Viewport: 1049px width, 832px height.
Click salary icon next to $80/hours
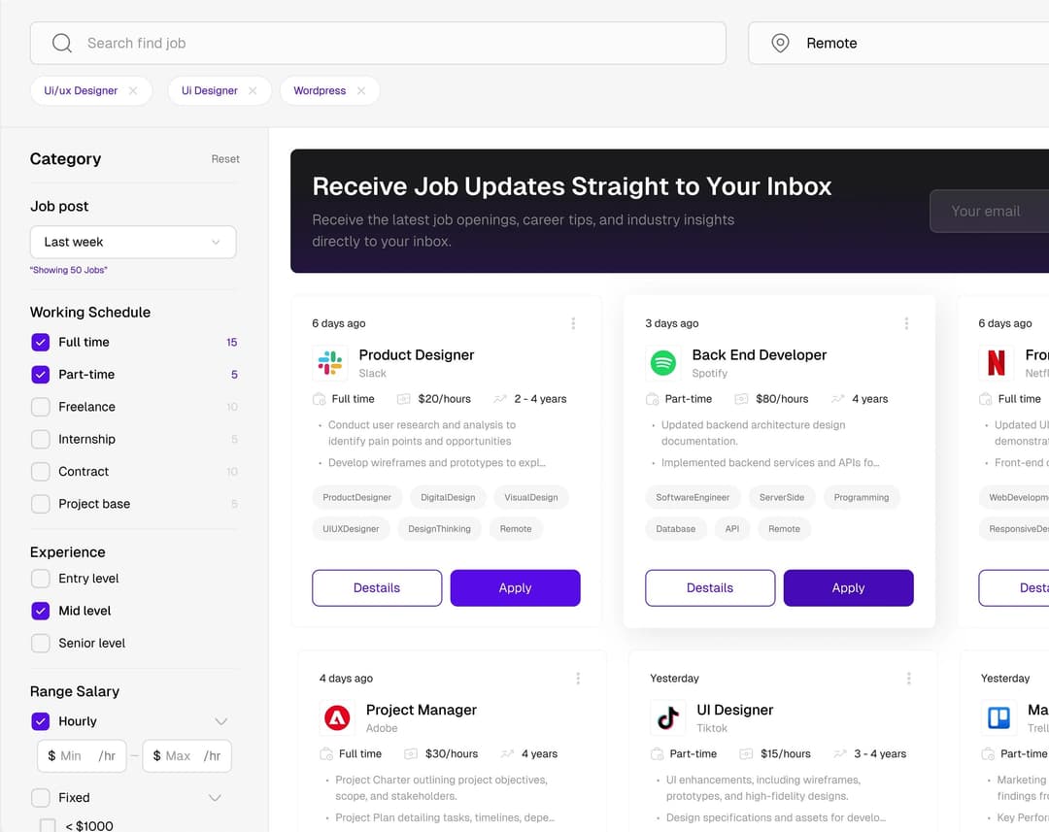tap(741, 399)
